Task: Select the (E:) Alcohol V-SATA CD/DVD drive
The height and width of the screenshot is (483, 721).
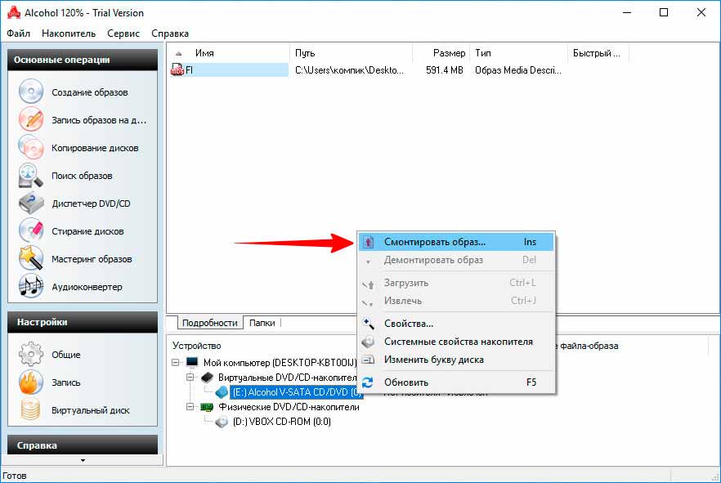Action: point(296,392)
